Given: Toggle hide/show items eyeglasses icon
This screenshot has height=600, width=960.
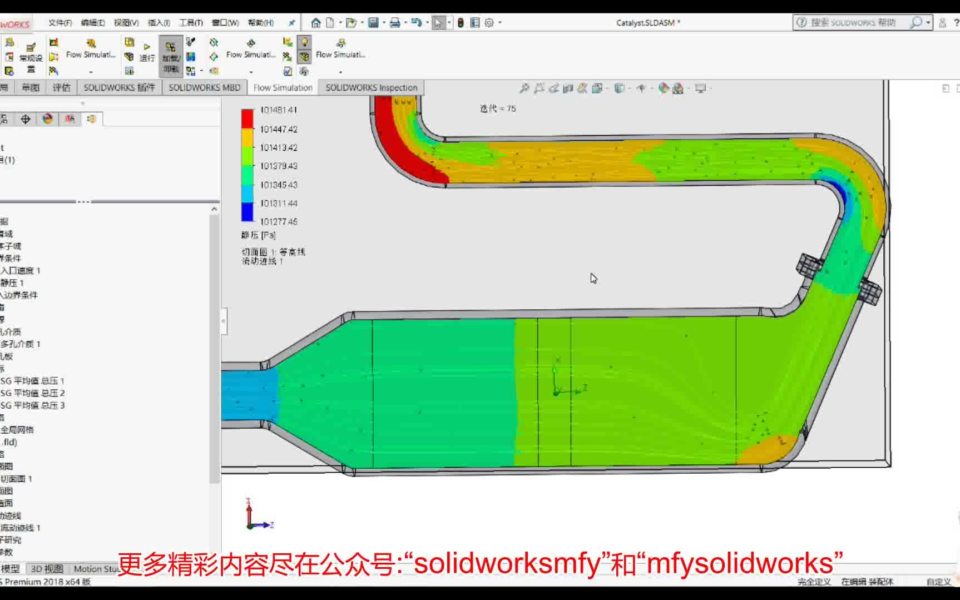Looking at the screenshot, I should coord(641,87).
